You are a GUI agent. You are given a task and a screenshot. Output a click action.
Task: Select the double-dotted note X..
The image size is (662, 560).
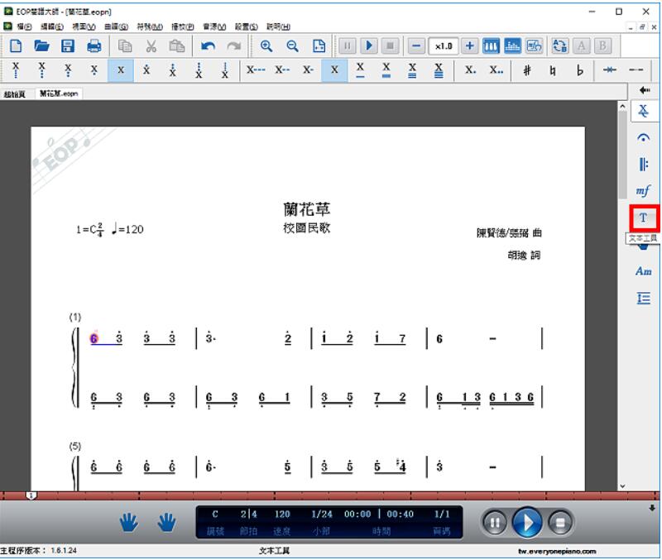click(x=496, y=70)
